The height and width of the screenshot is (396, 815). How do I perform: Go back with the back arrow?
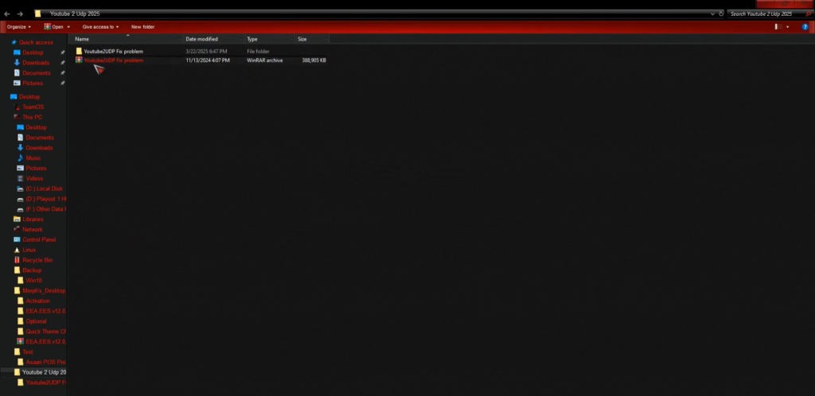point(6,14)
